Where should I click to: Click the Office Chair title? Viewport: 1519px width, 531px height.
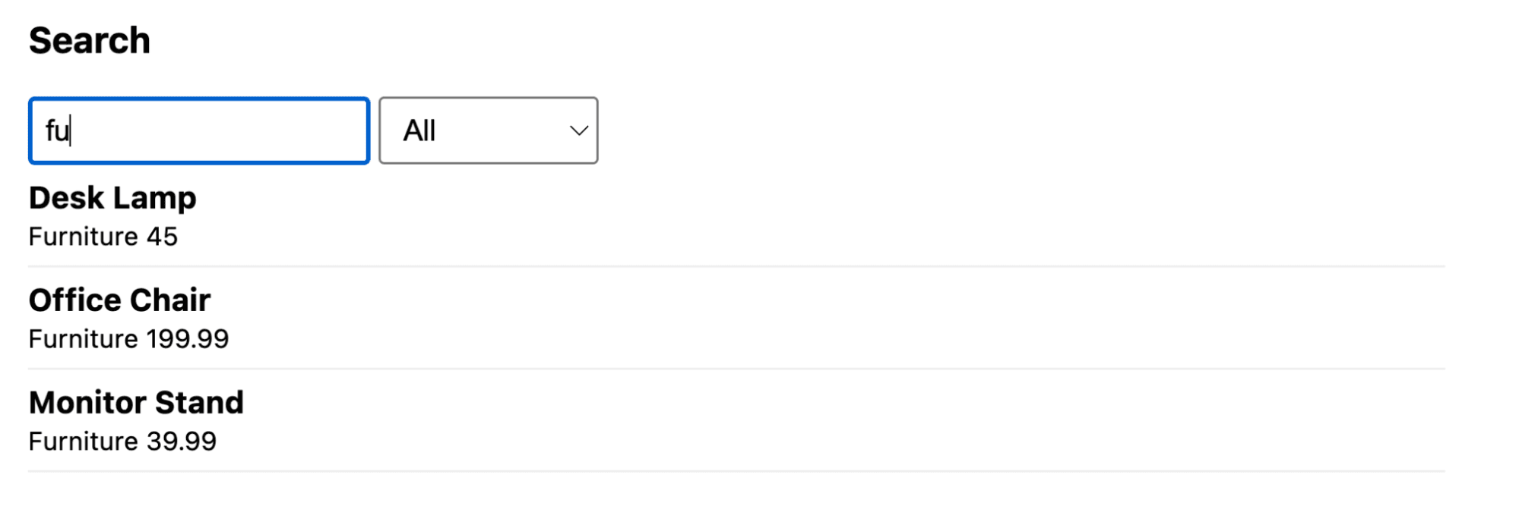[x=119, y=300]
